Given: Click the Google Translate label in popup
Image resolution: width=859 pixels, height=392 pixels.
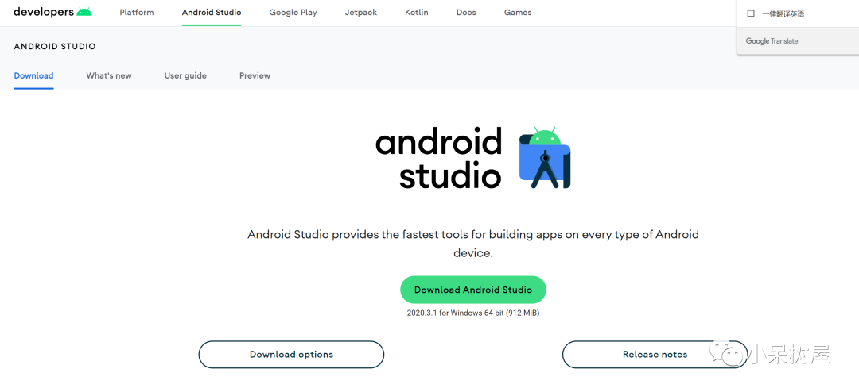Looking at the screenshot, I should [x=772, y=41].
